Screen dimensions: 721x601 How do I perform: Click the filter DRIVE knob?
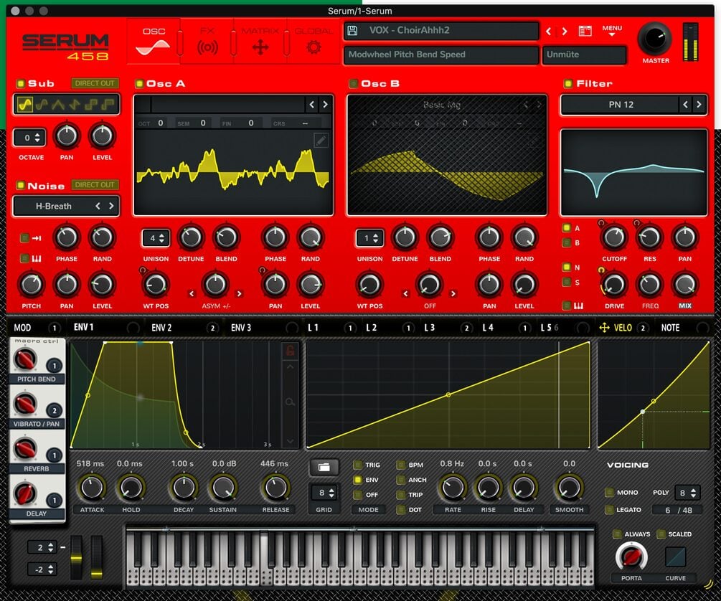pos(614,285)
